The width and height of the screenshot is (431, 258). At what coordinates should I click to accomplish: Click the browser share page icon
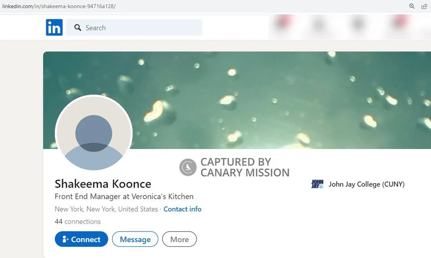pos(425,6)
